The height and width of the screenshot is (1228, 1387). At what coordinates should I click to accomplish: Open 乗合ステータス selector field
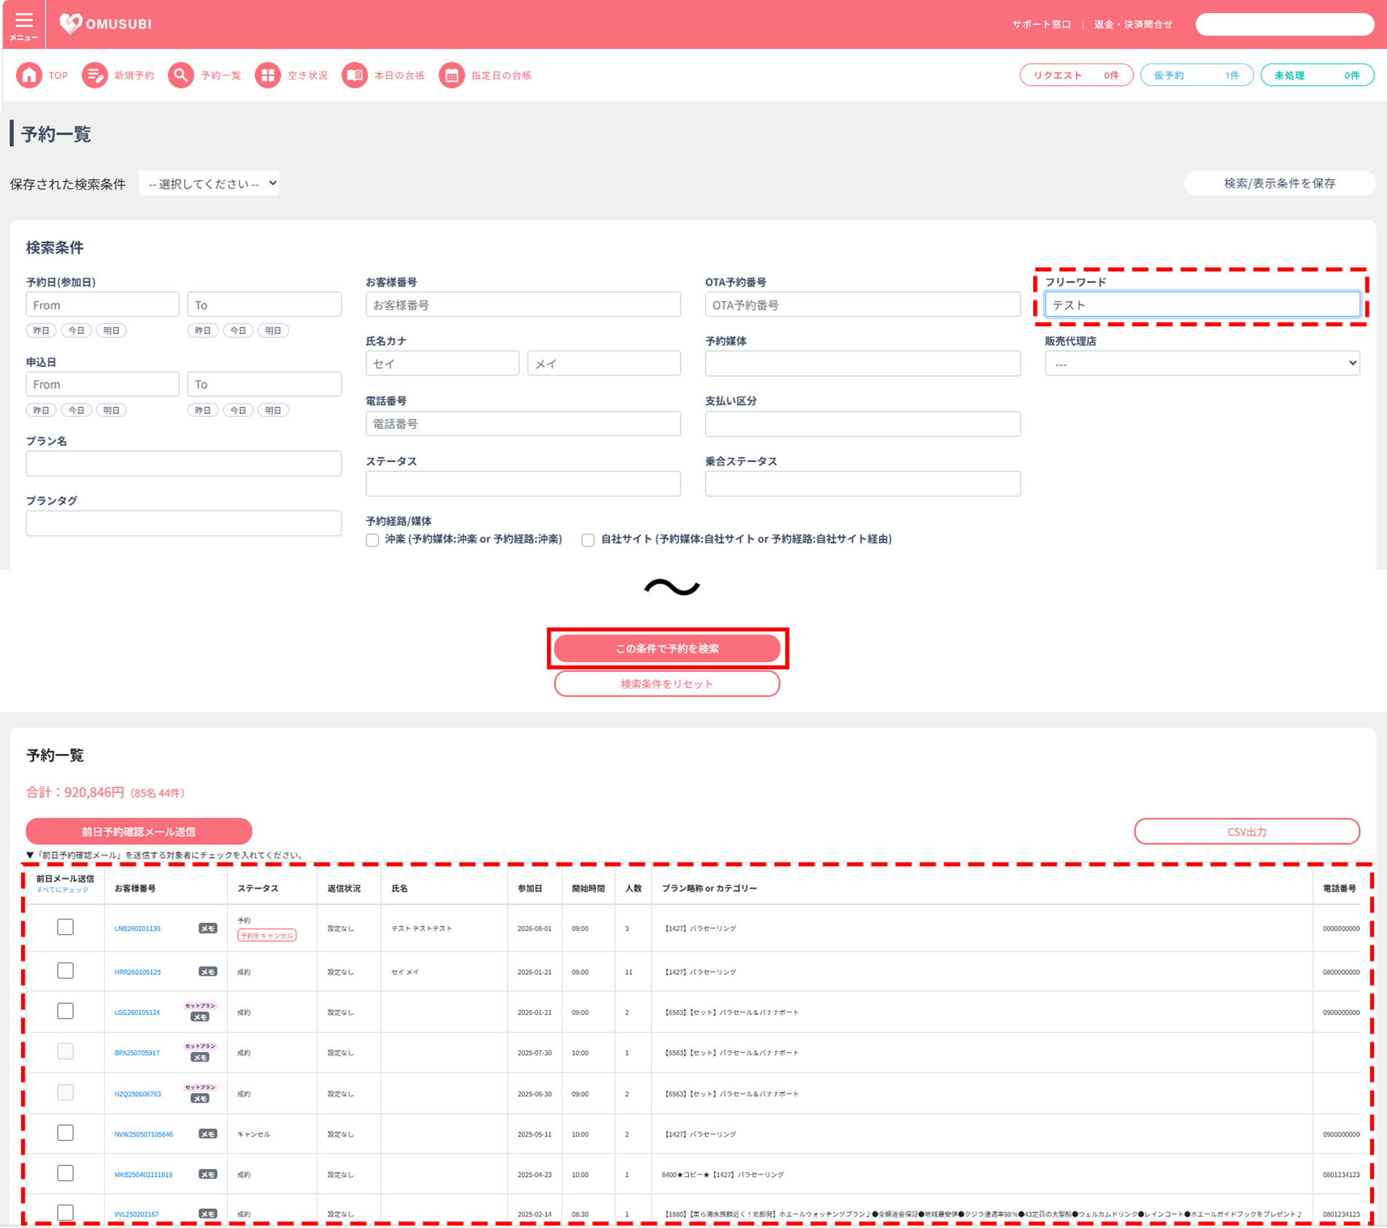click(x=862, y=484)
